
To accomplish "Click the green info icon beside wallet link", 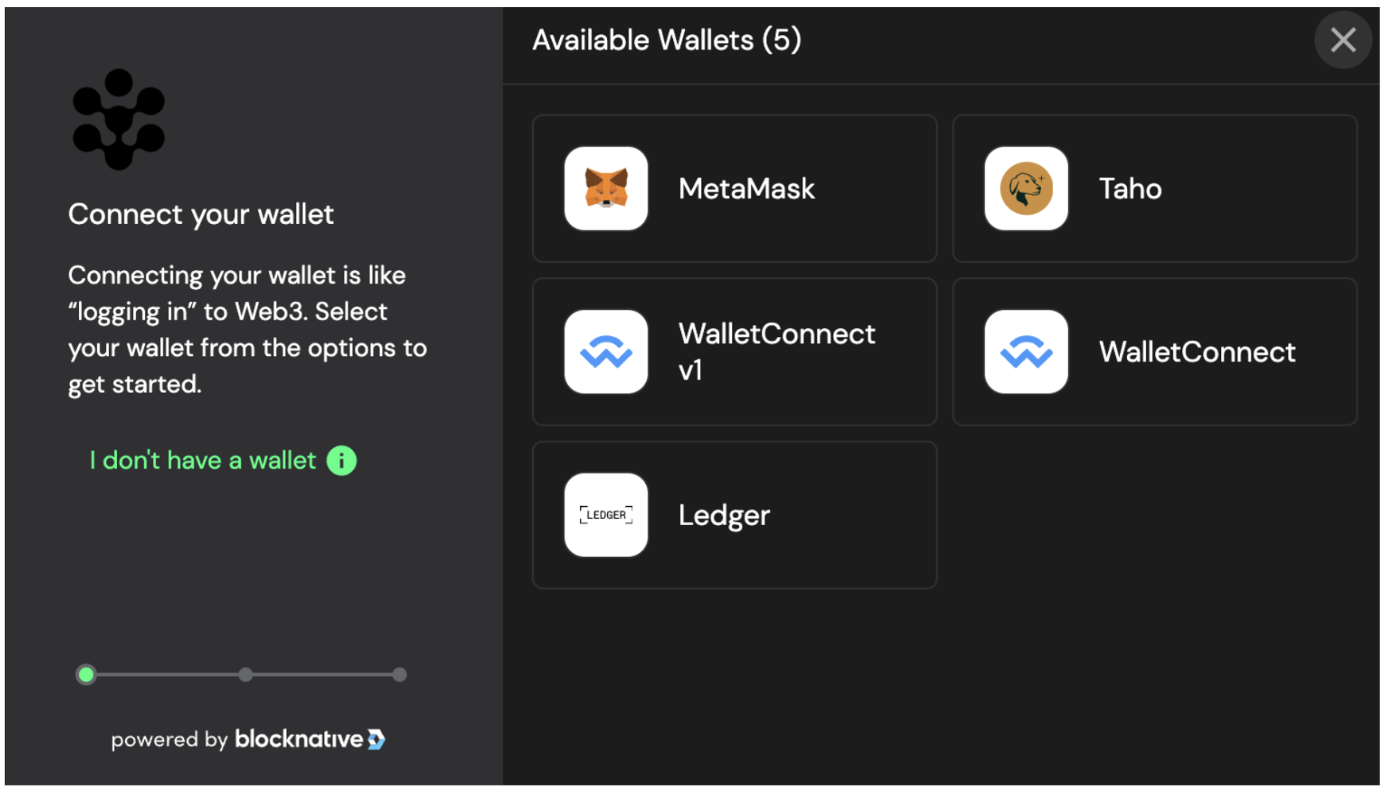I will (x=342, y=461).
